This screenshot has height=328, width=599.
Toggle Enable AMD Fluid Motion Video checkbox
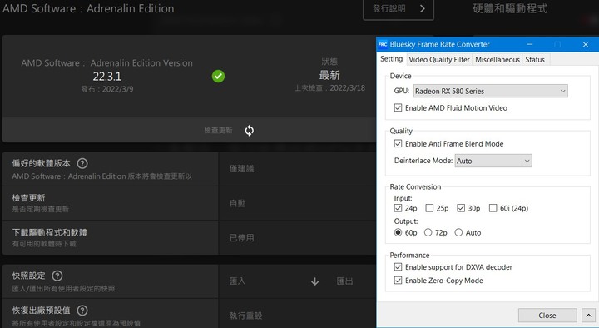pos(398,107)
